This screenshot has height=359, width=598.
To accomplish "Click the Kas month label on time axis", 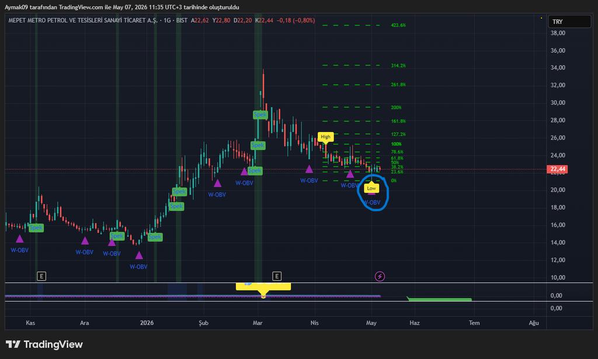I will [x=30, y=323].
